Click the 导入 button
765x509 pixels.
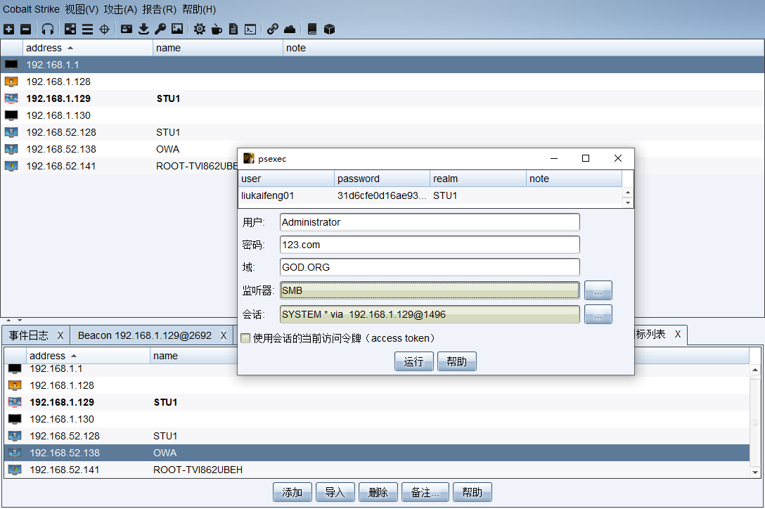(x=335, y=492)
